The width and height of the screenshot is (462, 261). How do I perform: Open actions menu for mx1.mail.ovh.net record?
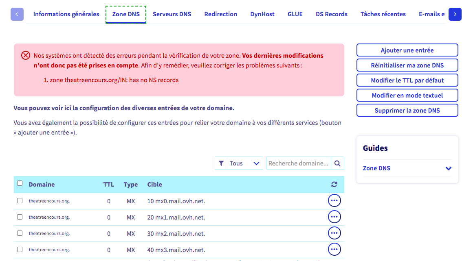click(334, 217)
